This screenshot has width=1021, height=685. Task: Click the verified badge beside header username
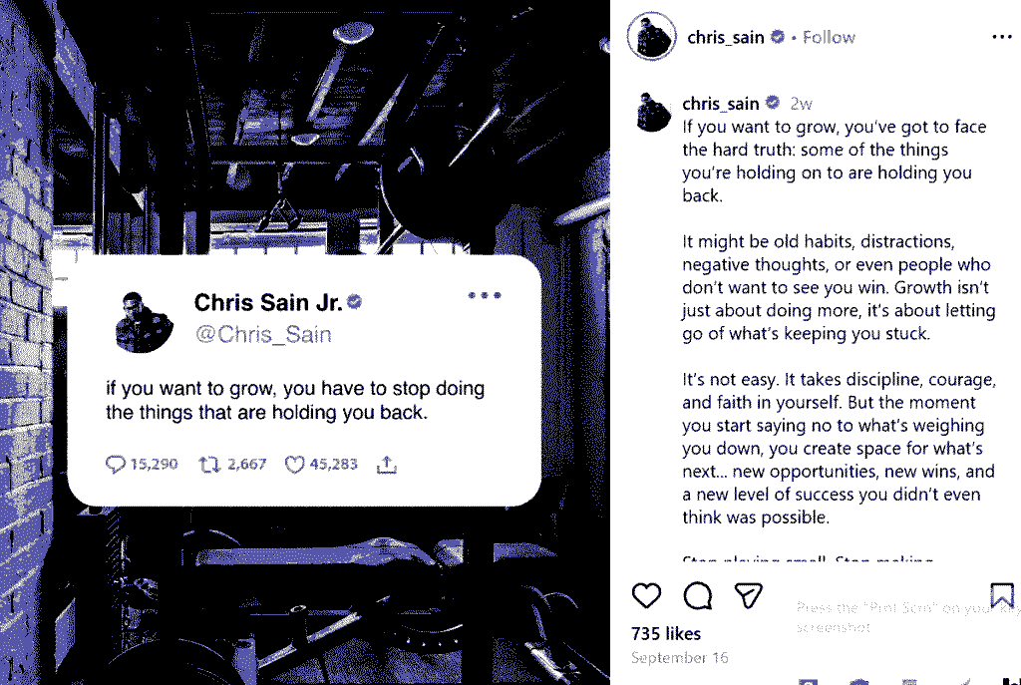pos(778,37)
